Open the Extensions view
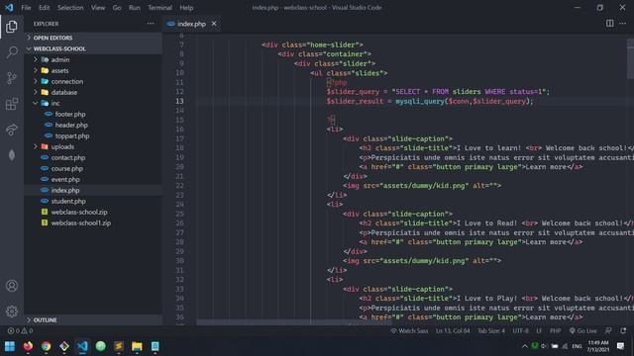Image resolution: width=634 pixels, height=356 pixels. 12,104
